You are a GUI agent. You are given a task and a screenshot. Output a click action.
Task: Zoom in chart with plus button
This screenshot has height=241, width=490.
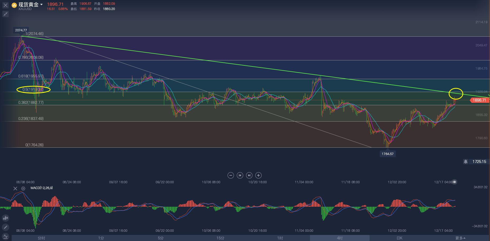click(x=258, y=175)
